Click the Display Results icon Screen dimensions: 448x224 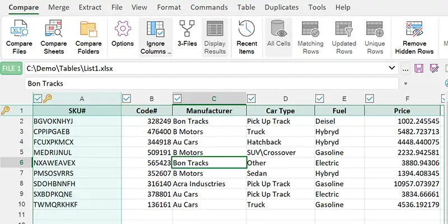click(x=215, y=37)
